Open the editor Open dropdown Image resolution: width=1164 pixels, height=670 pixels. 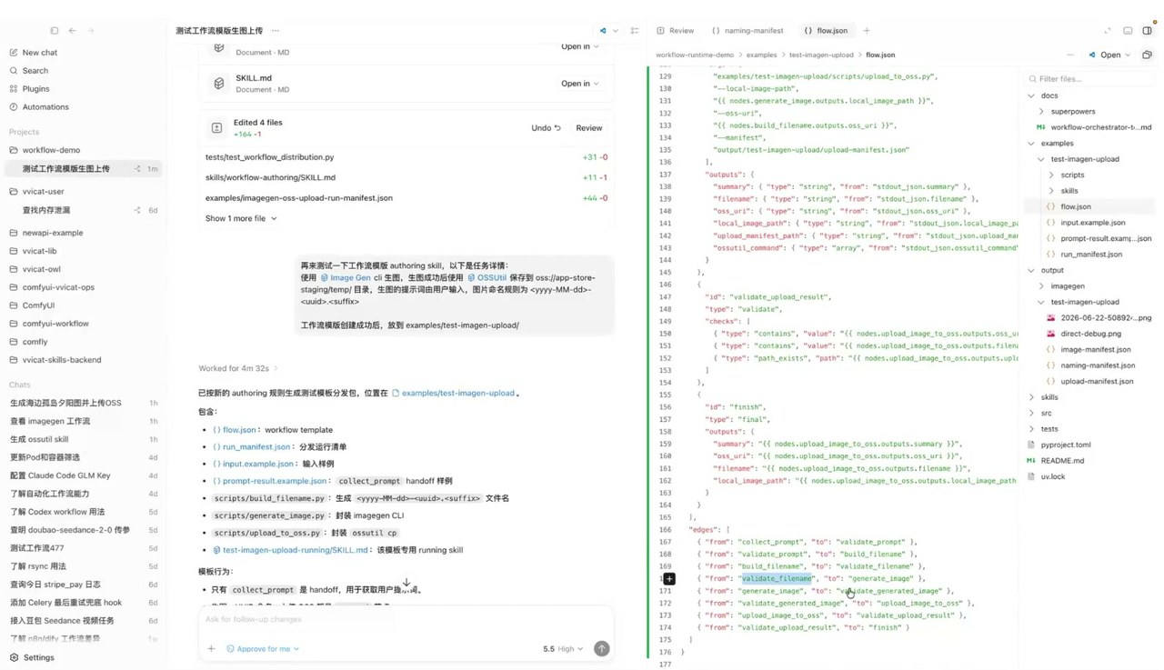[1109, 55]
